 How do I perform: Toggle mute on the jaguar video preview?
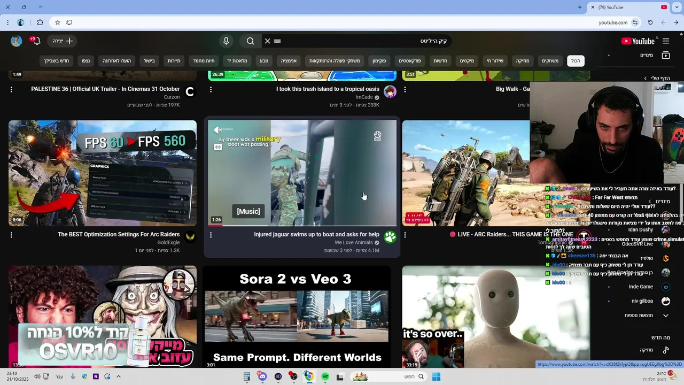coord(218,130)
